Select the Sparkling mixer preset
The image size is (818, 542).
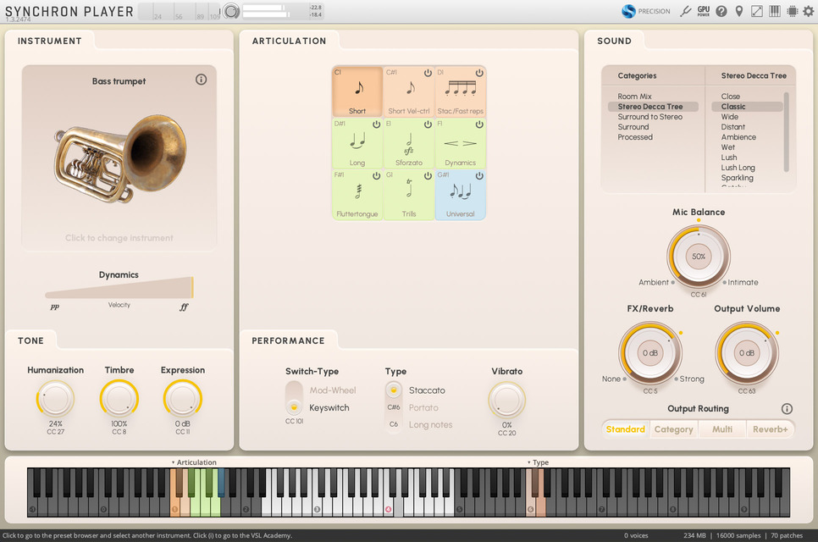(x=738, y=177)
